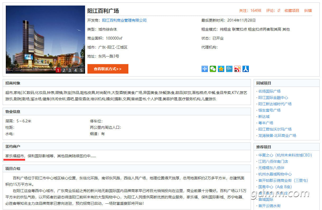Show image 1 in the gallery
Image resolution: width=322 pixels, height=210 pixels.
point(58,70)
